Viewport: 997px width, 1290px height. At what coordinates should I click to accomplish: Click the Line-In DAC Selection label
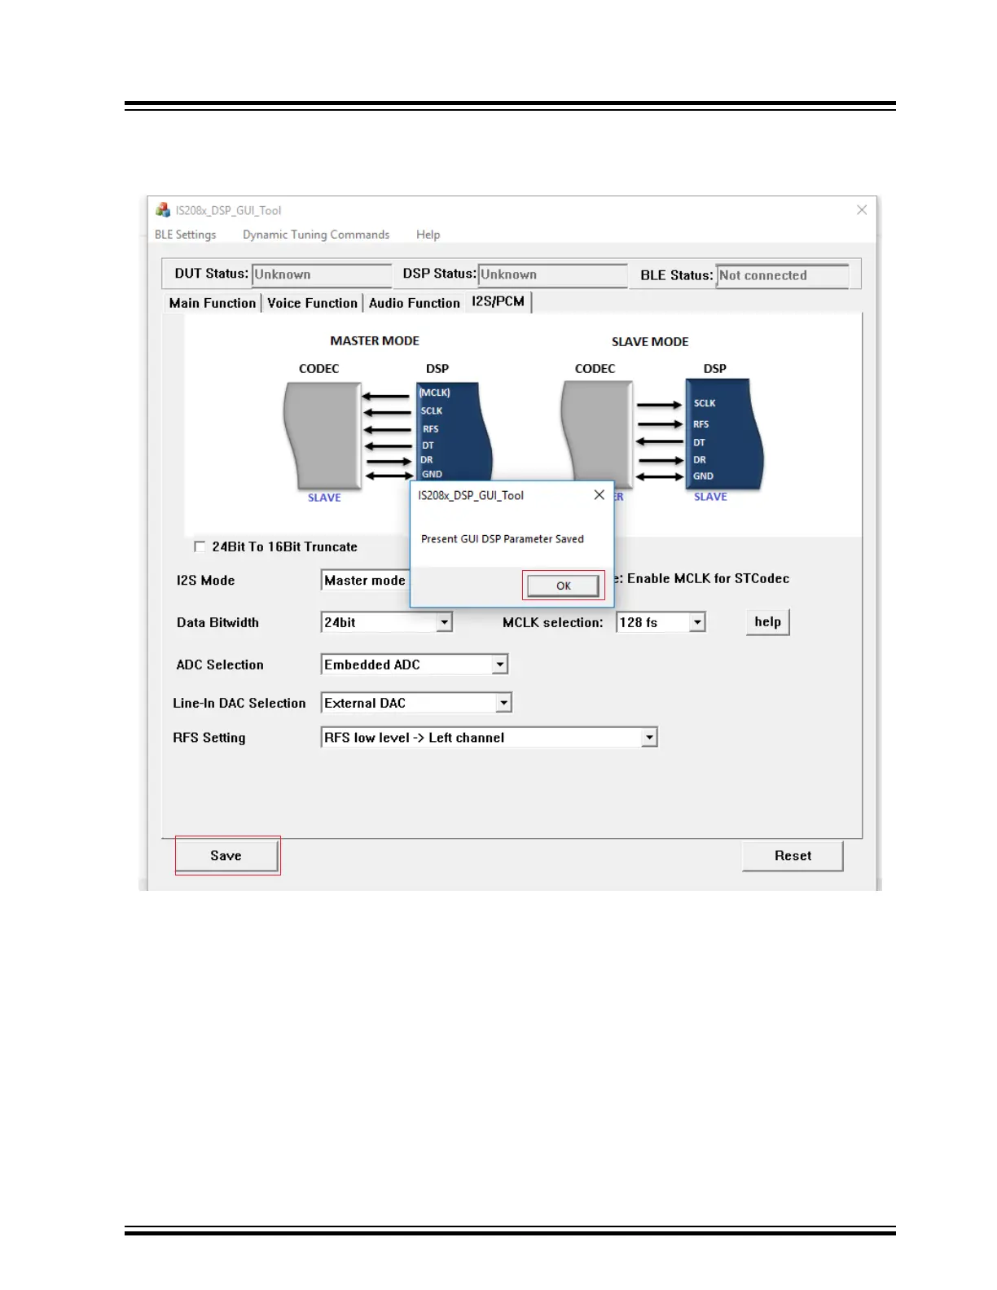tap(239, 703)
